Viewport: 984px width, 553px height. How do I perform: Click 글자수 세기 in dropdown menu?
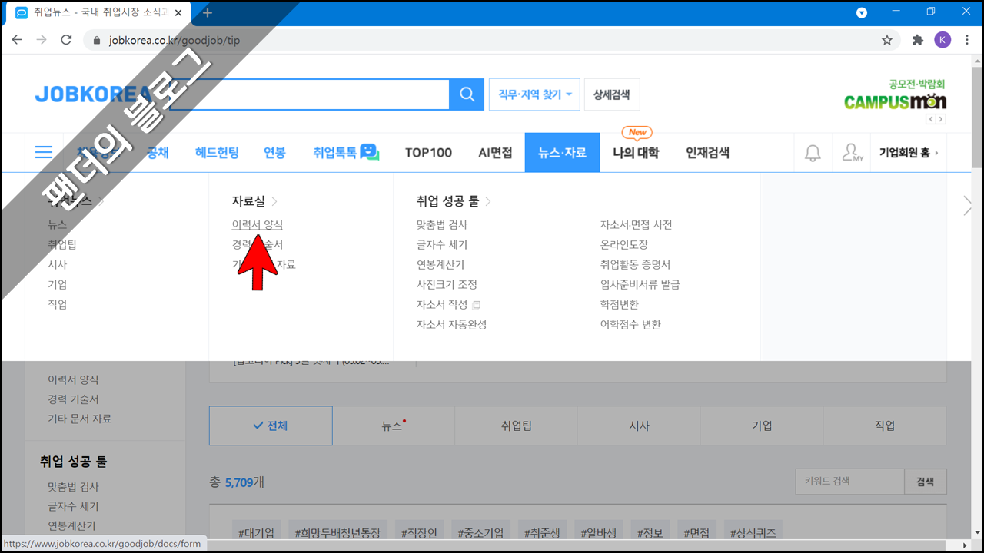click(442, 244)
